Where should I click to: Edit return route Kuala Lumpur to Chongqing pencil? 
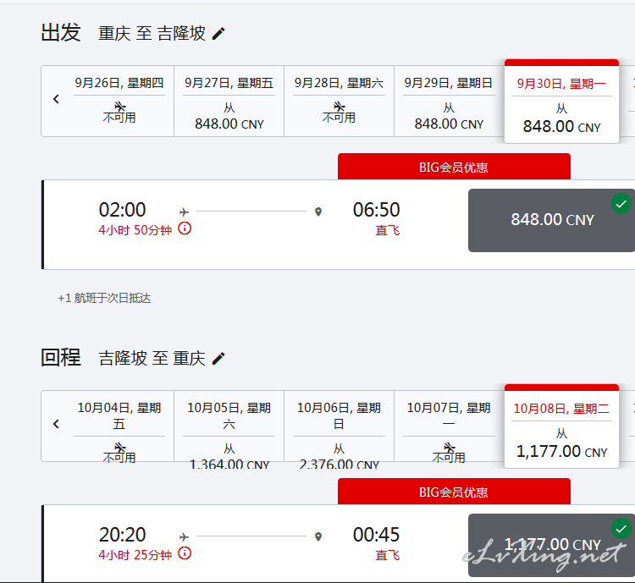pos(218,358)
